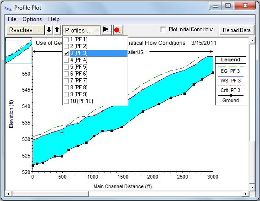Click horizontal scrollbar left arrow

[x=8, y=194]
